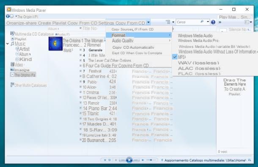Show more commands with the chevron icon

pyautogui.click(x=220, y=22)
